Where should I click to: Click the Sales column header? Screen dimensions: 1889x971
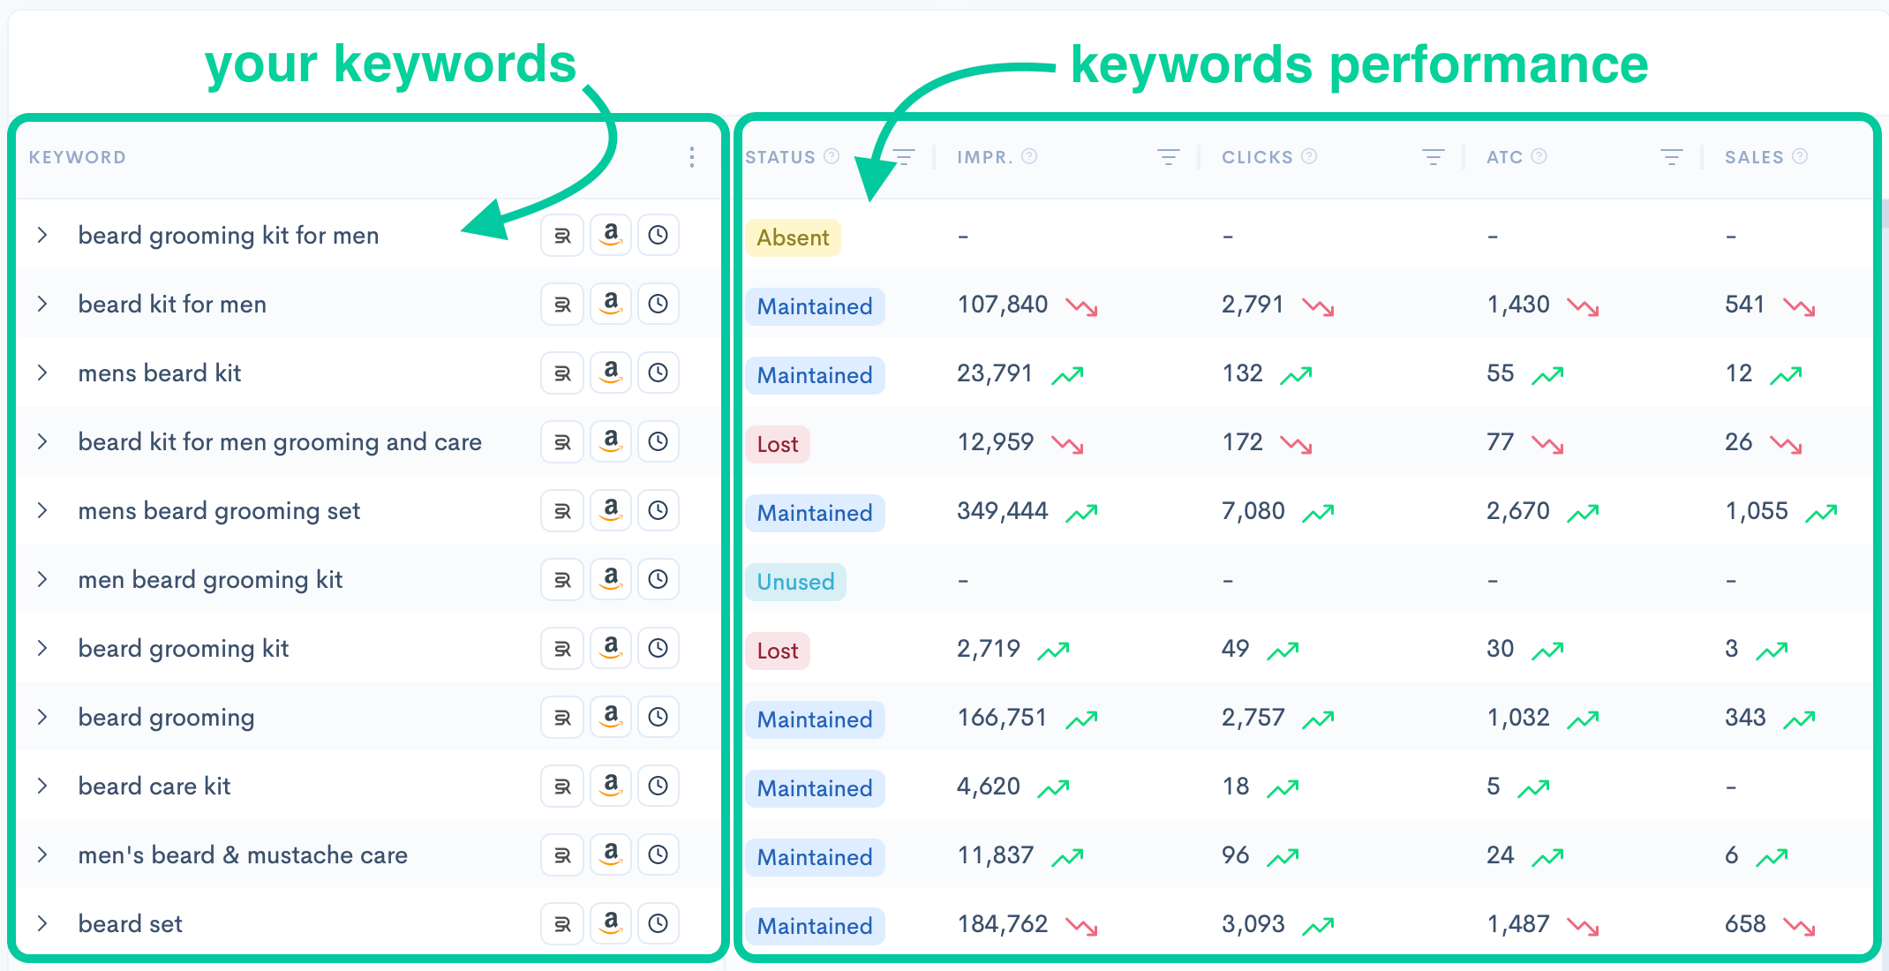[x=1754, y=157]
